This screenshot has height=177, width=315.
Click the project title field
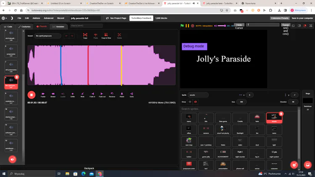pyautogui.click(x=85, y=18)
